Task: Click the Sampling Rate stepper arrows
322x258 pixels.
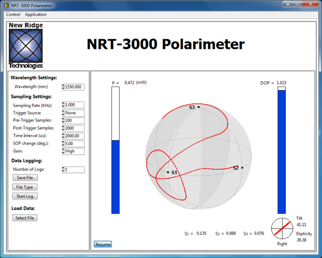Action: 63,105
